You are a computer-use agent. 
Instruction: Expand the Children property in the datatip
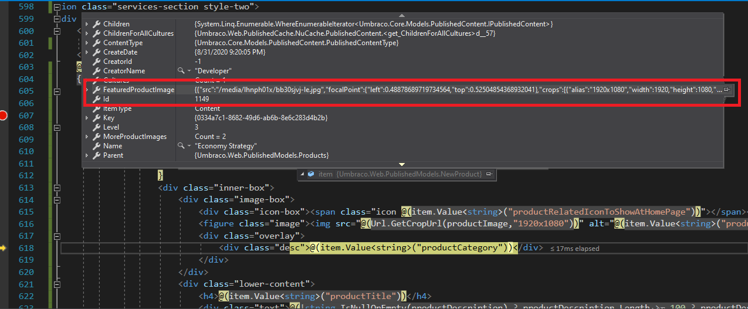click(87, 24)
